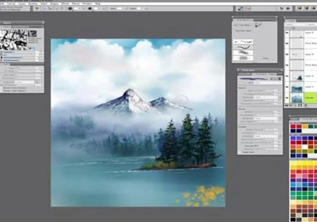
Task: Click the large black-and-white paper grain preview
Action: (13, 39)
